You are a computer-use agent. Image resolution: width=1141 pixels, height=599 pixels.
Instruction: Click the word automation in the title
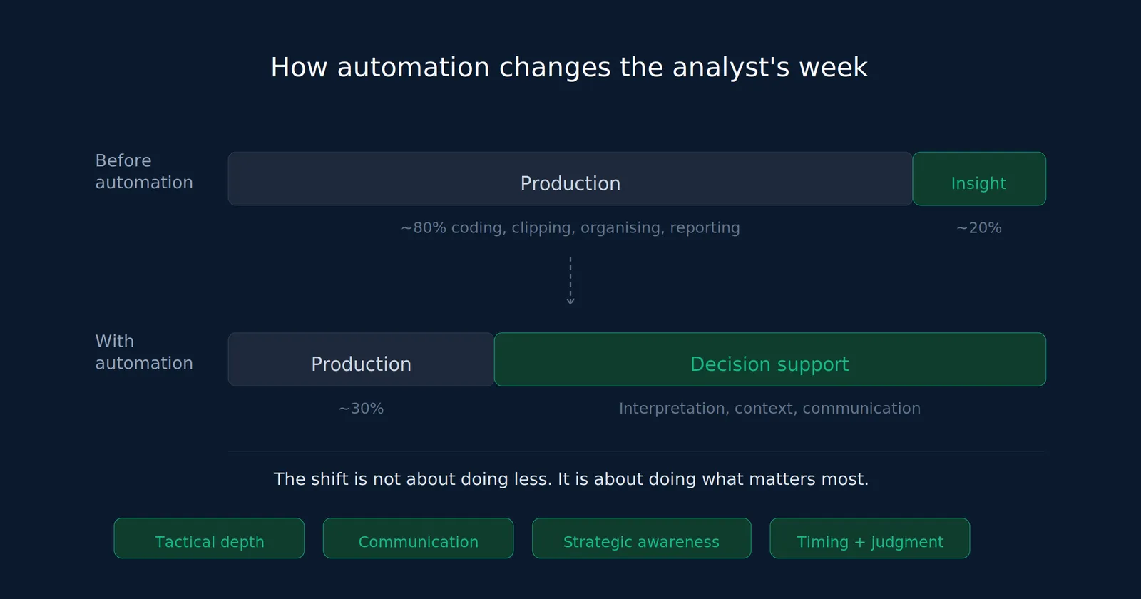[x=414, y=68]
